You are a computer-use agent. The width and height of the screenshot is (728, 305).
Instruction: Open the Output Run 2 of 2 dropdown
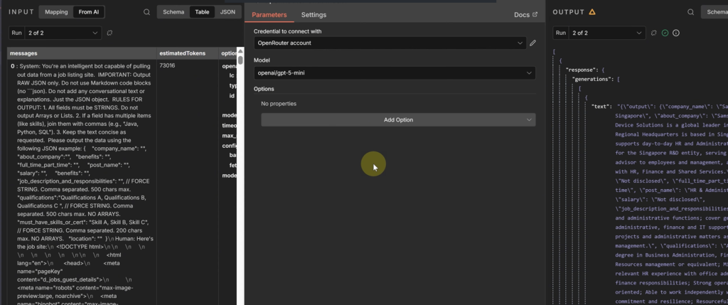pos(606,33)
